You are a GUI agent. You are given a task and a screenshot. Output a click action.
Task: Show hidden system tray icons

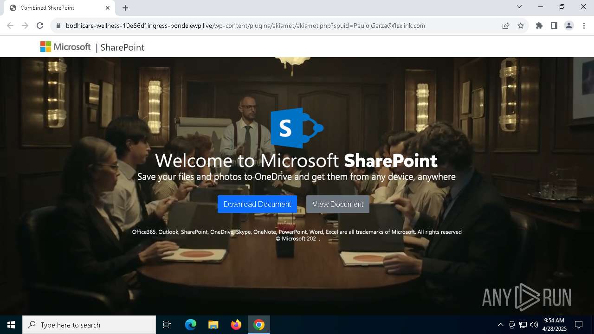coord(500,325)
